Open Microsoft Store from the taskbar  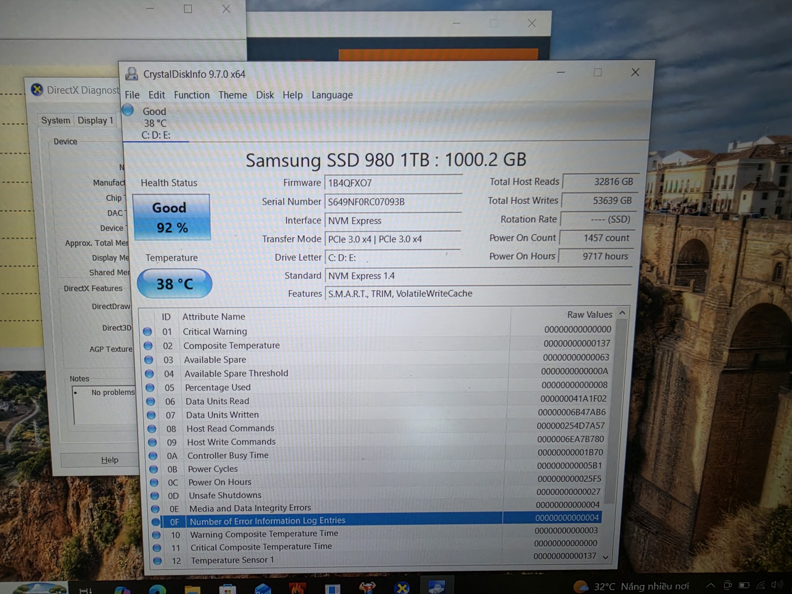(x=227, y=589)
